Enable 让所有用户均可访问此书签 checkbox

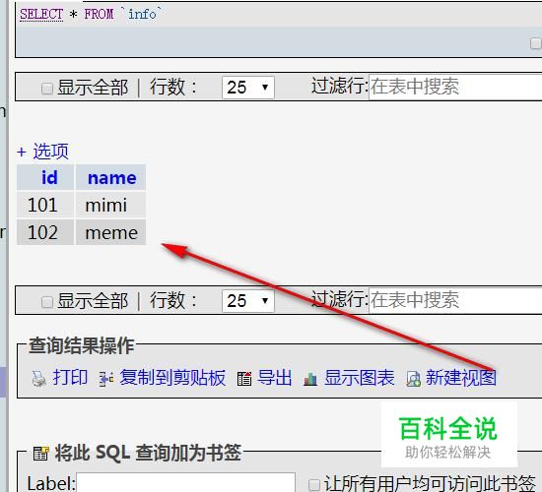tap(313, 485)
